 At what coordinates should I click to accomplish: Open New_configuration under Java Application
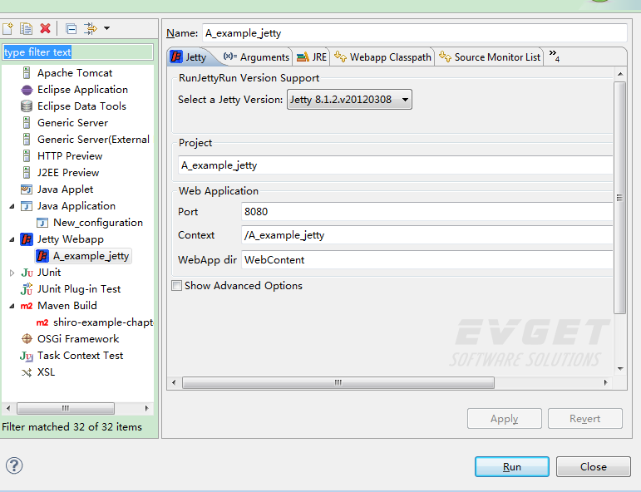[x=98, y=223]
